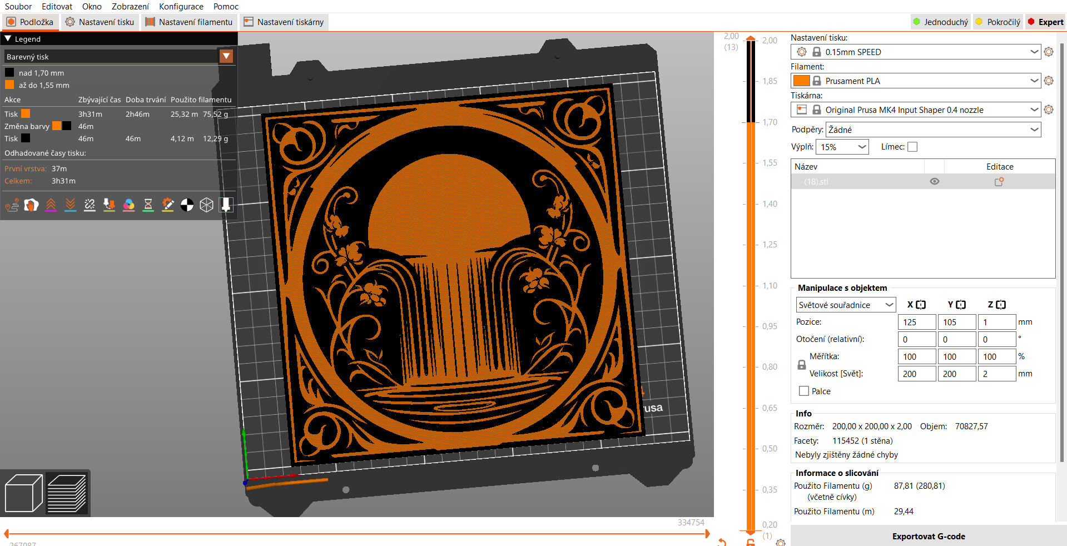
Task: Toggle print pauses hourglass icon
Action: 148,205
